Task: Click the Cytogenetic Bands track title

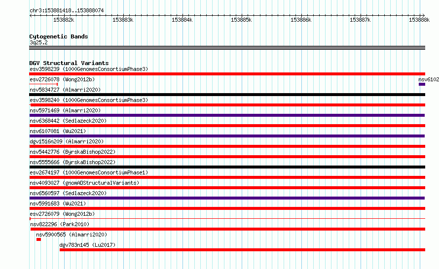Action: [x=59, y=36]
